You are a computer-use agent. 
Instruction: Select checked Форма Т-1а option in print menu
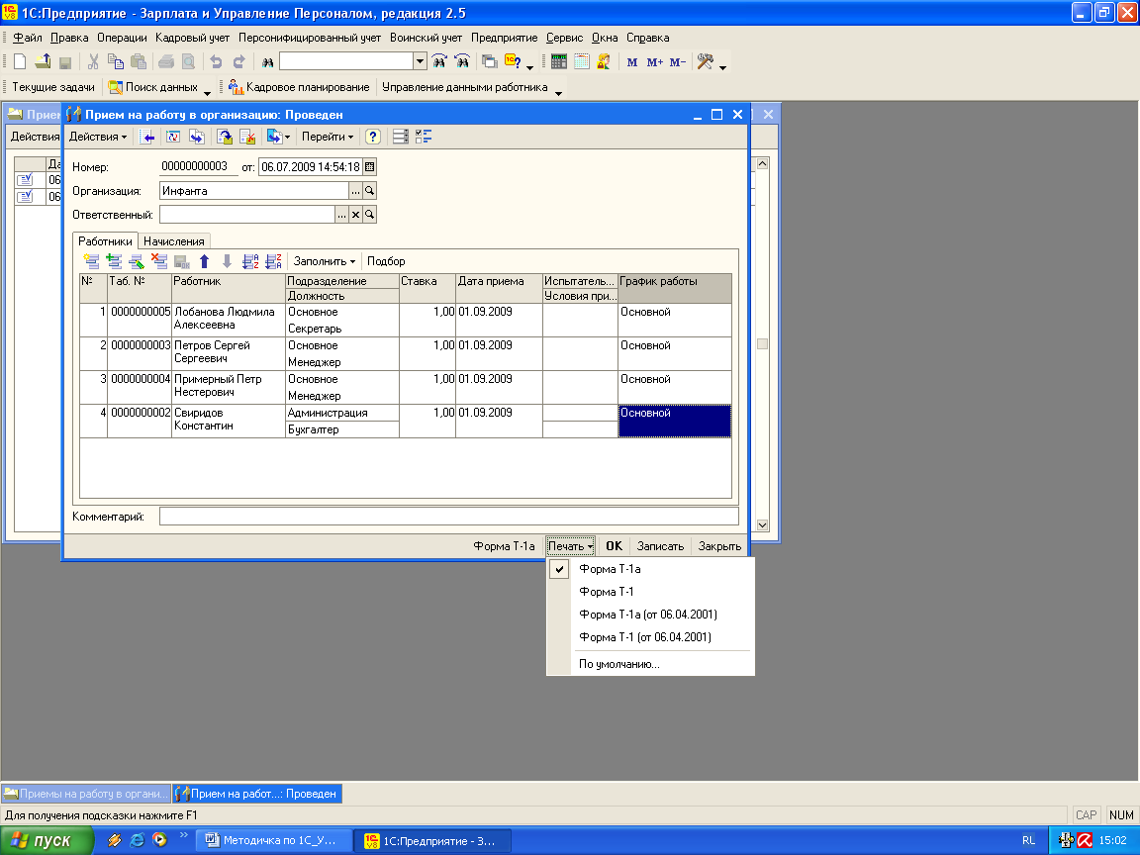coord(610,569)
